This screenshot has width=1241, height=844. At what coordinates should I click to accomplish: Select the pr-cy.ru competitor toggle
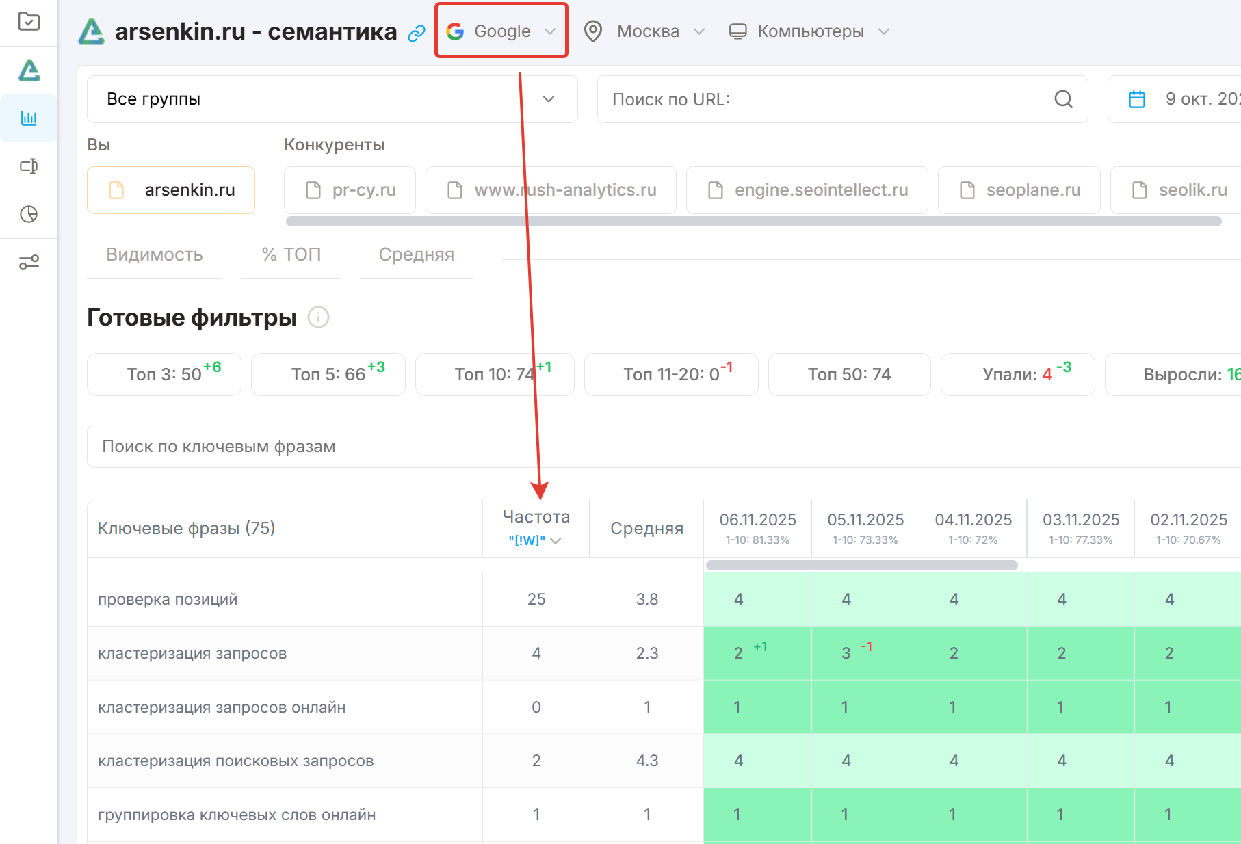click(x=350, y=190)
